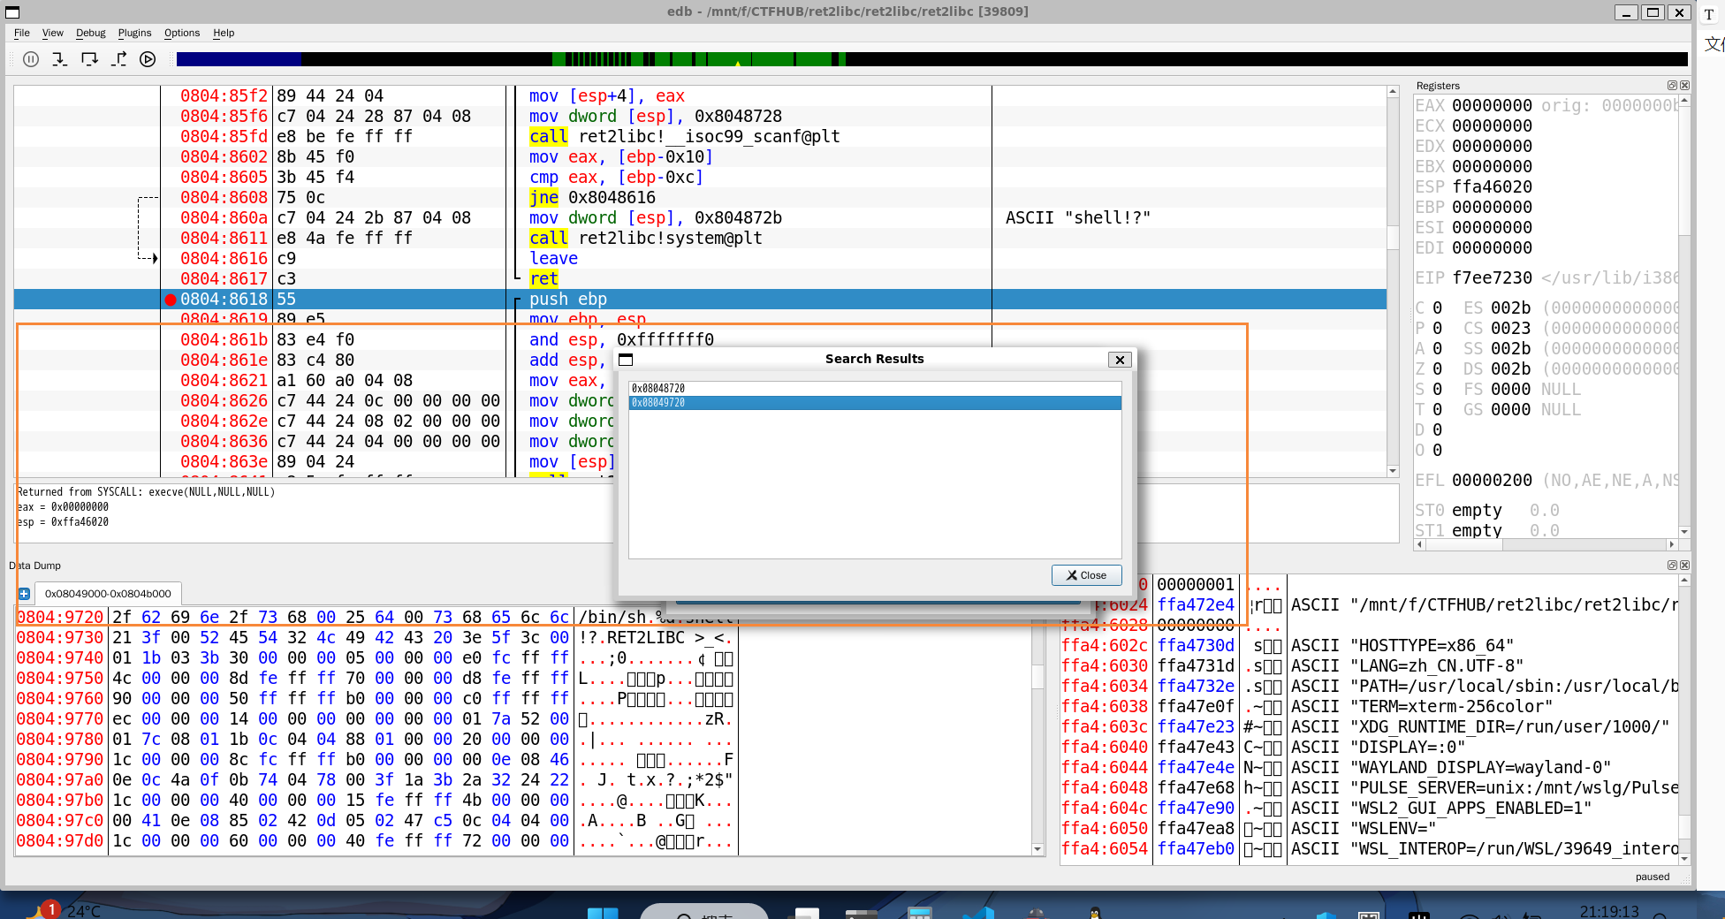Select search result 0x08049720

coord(875,403)
